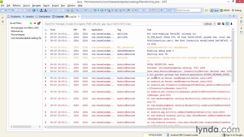Select the FlowerAdapter saved filter
This screenshot has height=137, width=244.
(18, 35)
